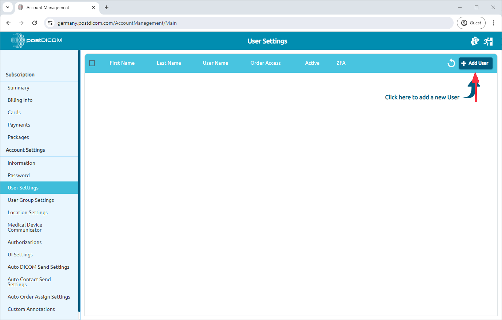Viewport: 502px width, 320px height.
Task: Switch to the Account Management browser tab
Action: (x=51, y=7)
